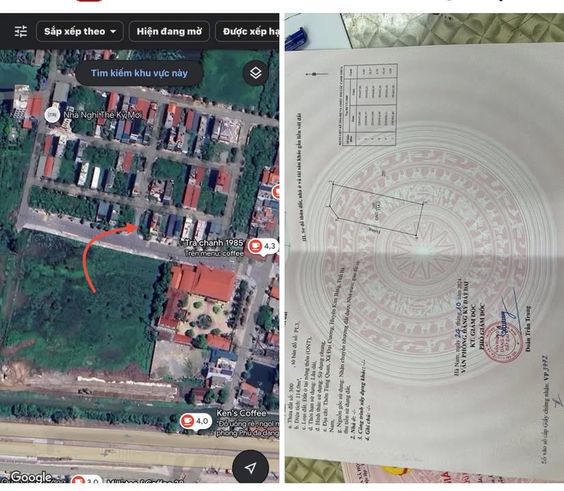Toggle the 'Hiện đang mở' filter chip
The image size is (564, 491).
[x=169, y=31]
